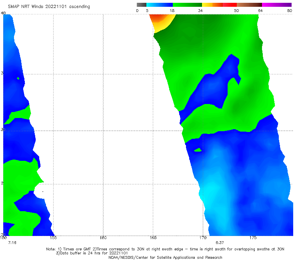Click the "155" longitude axis label

[x=53, y=238]
